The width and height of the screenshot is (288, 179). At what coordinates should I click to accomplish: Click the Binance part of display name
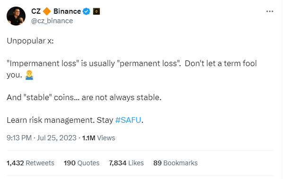pyautogui.click(x=67, y=11)
